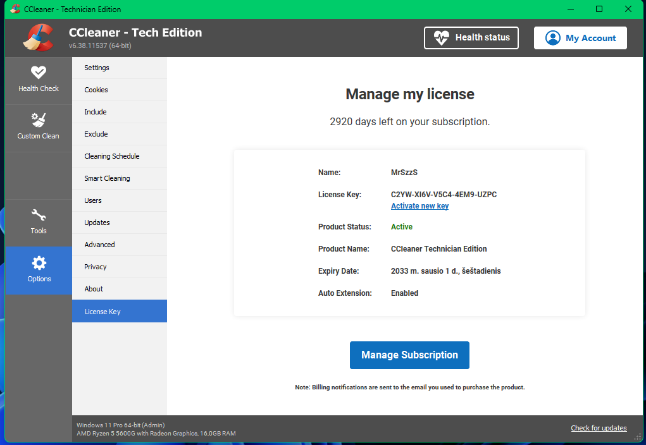Open Smart Cleaning options

point(120,178)
